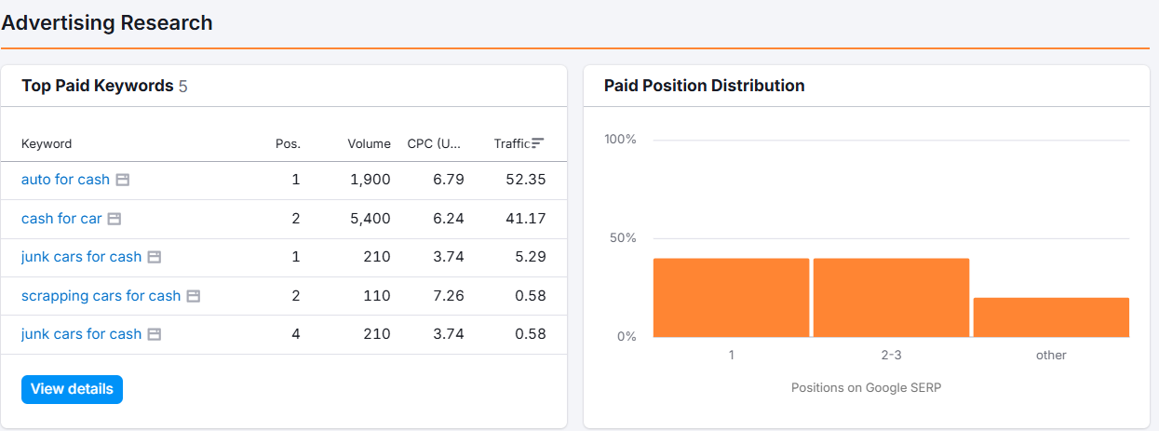Sort by the CPC column header
The height and width of the screenshot is (431, 1159).
click(x=434, y=144)
